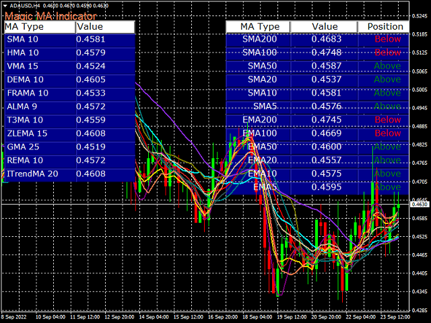
Task: Click the 0.5245 price axis label
Action: coord(419,15)
